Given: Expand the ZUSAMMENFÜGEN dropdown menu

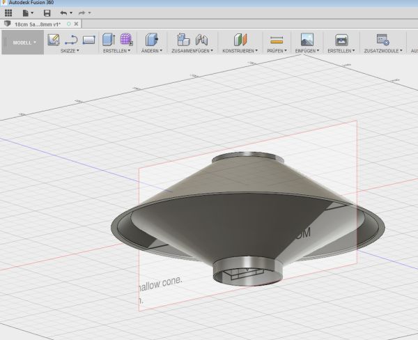Looking at the screenshot, I should point(192,51).
